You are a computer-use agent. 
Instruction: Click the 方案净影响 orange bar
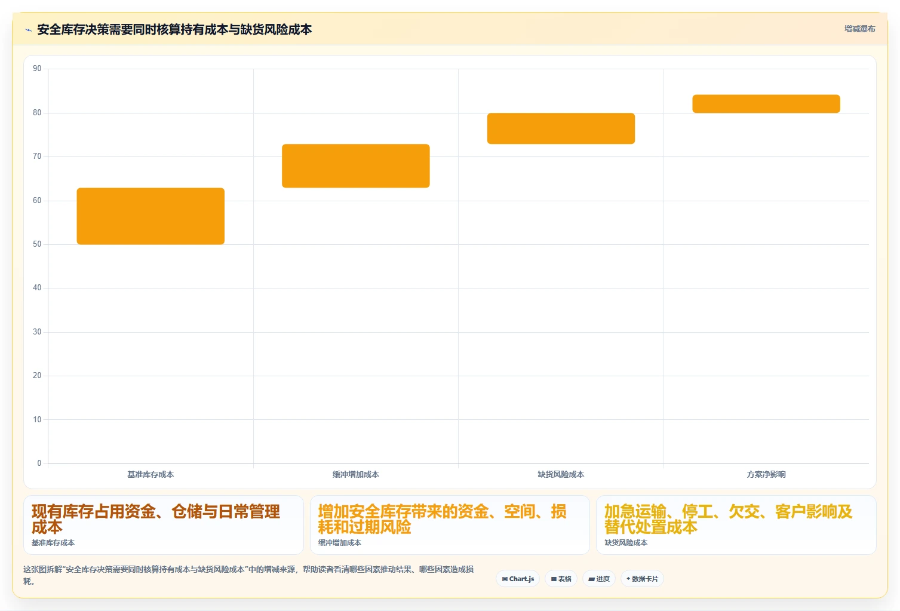(766, 104)
